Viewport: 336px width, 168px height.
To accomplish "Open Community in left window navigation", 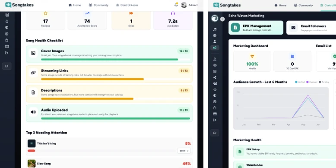I will pos(98,5).
